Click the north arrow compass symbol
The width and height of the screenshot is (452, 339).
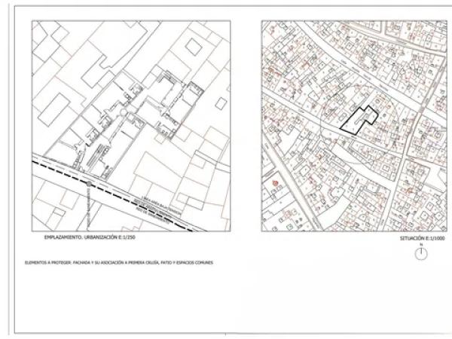[x=421, y=254]
